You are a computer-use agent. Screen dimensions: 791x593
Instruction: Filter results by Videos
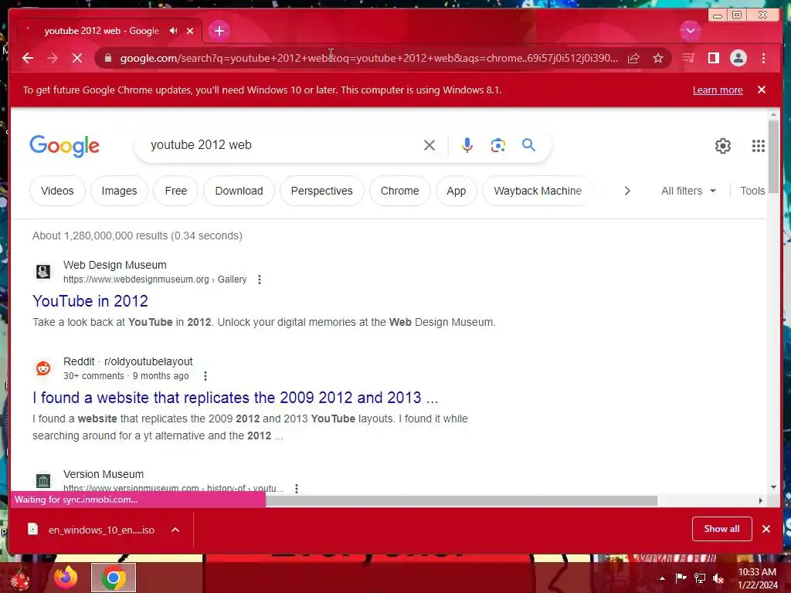57,191
